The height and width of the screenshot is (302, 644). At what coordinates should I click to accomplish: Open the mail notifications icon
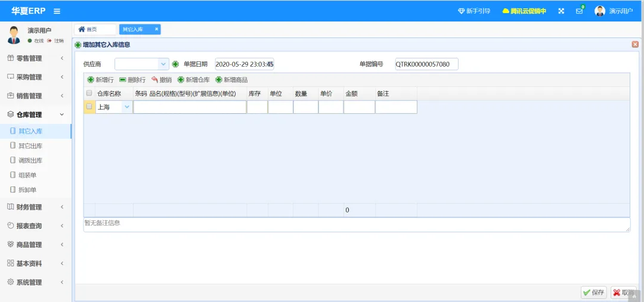(580, 11)
